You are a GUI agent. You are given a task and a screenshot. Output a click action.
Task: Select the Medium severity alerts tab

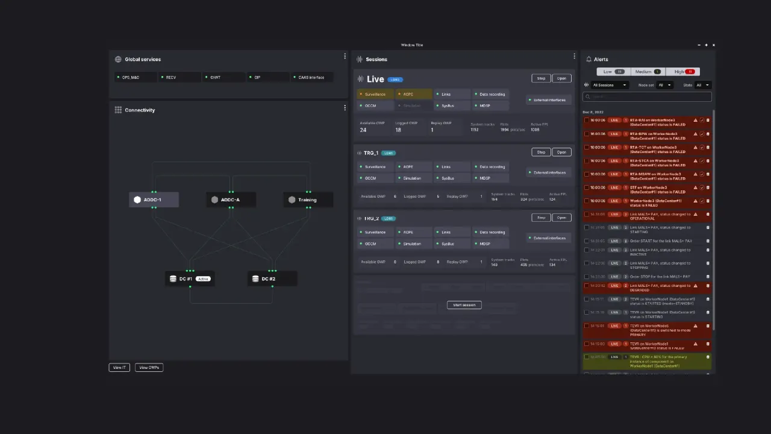[x=648, y=72]
